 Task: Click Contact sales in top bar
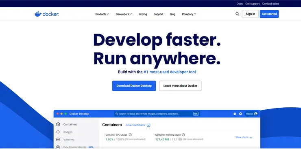pyautogui.click(x=270, y=4)
